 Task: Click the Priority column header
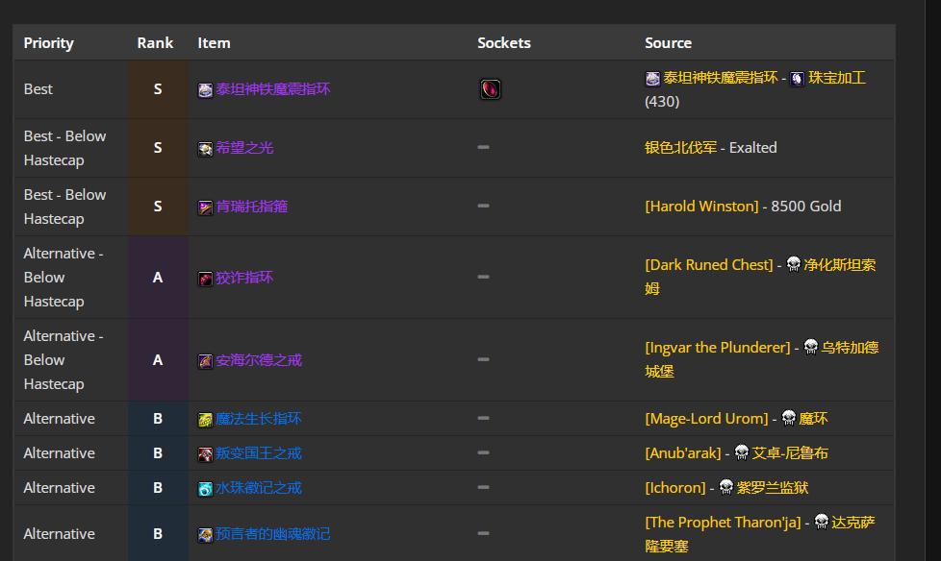tap(48, 43)
